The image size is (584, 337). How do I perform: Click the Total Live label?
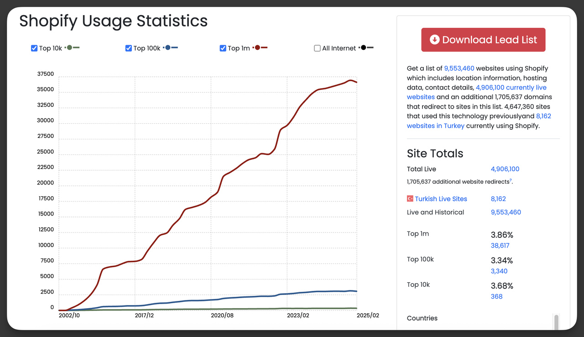tap(422, 169)
